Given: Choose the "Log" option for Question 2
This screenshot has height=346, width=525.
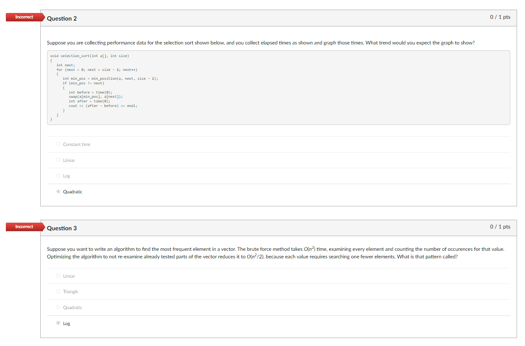Looking at the screenshot, I should (58, 175).
